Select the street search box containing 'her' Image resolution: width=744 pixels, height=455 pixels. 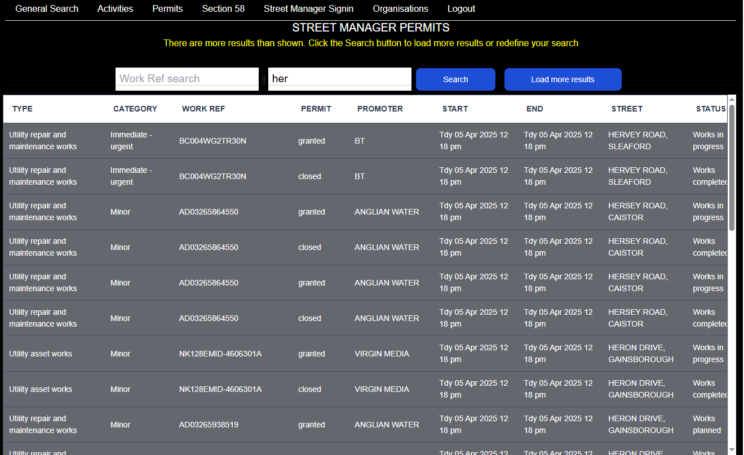pos(339,79)
